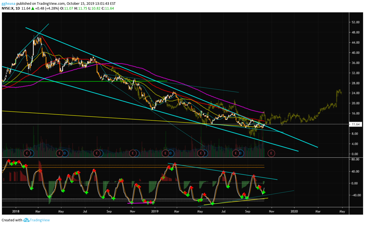Open the earnings marker at May 2019
Screen dimensions: 365x225
pos(201,153)
